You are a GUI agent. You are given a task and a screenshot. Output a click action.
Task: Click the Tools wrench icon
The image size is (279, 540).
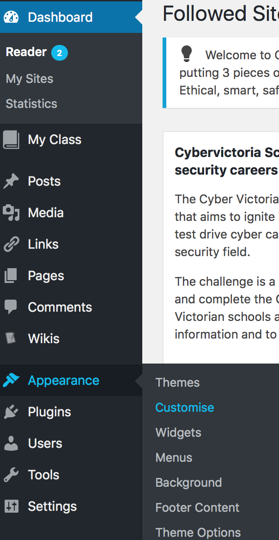tap(11, 475)
